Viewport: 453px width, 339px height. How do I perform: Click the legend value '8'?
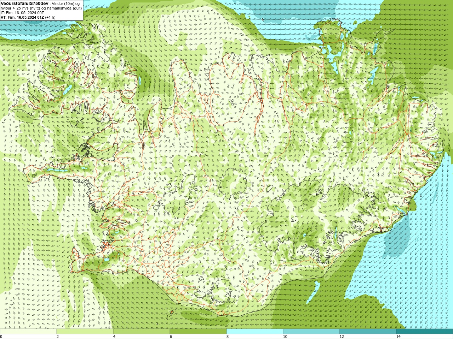(227, 337)
